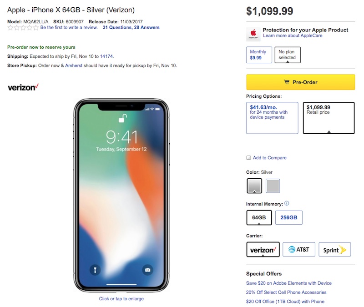The image size is (364, 307).
Task: Select the Verizon carrier option
Action: (263, 250)
